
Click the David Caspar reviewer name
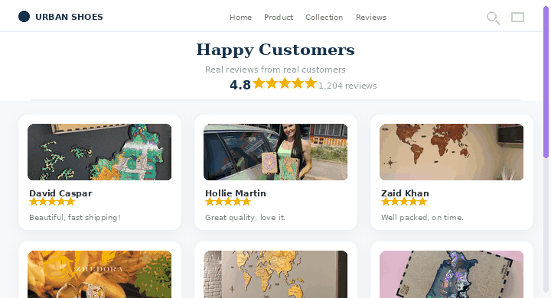(x=60, y=193)
